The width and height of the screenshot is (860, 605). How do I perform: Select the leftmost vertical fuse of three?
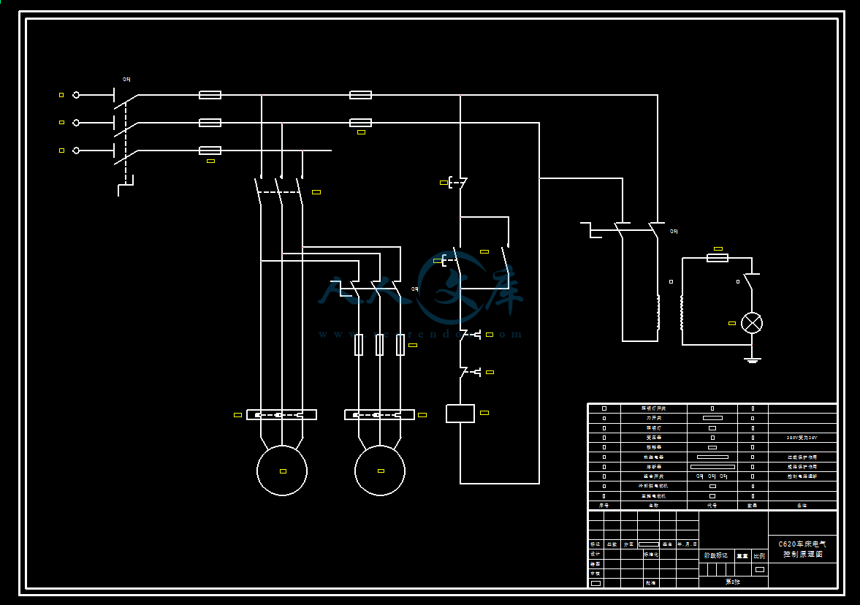click(359, 345)
